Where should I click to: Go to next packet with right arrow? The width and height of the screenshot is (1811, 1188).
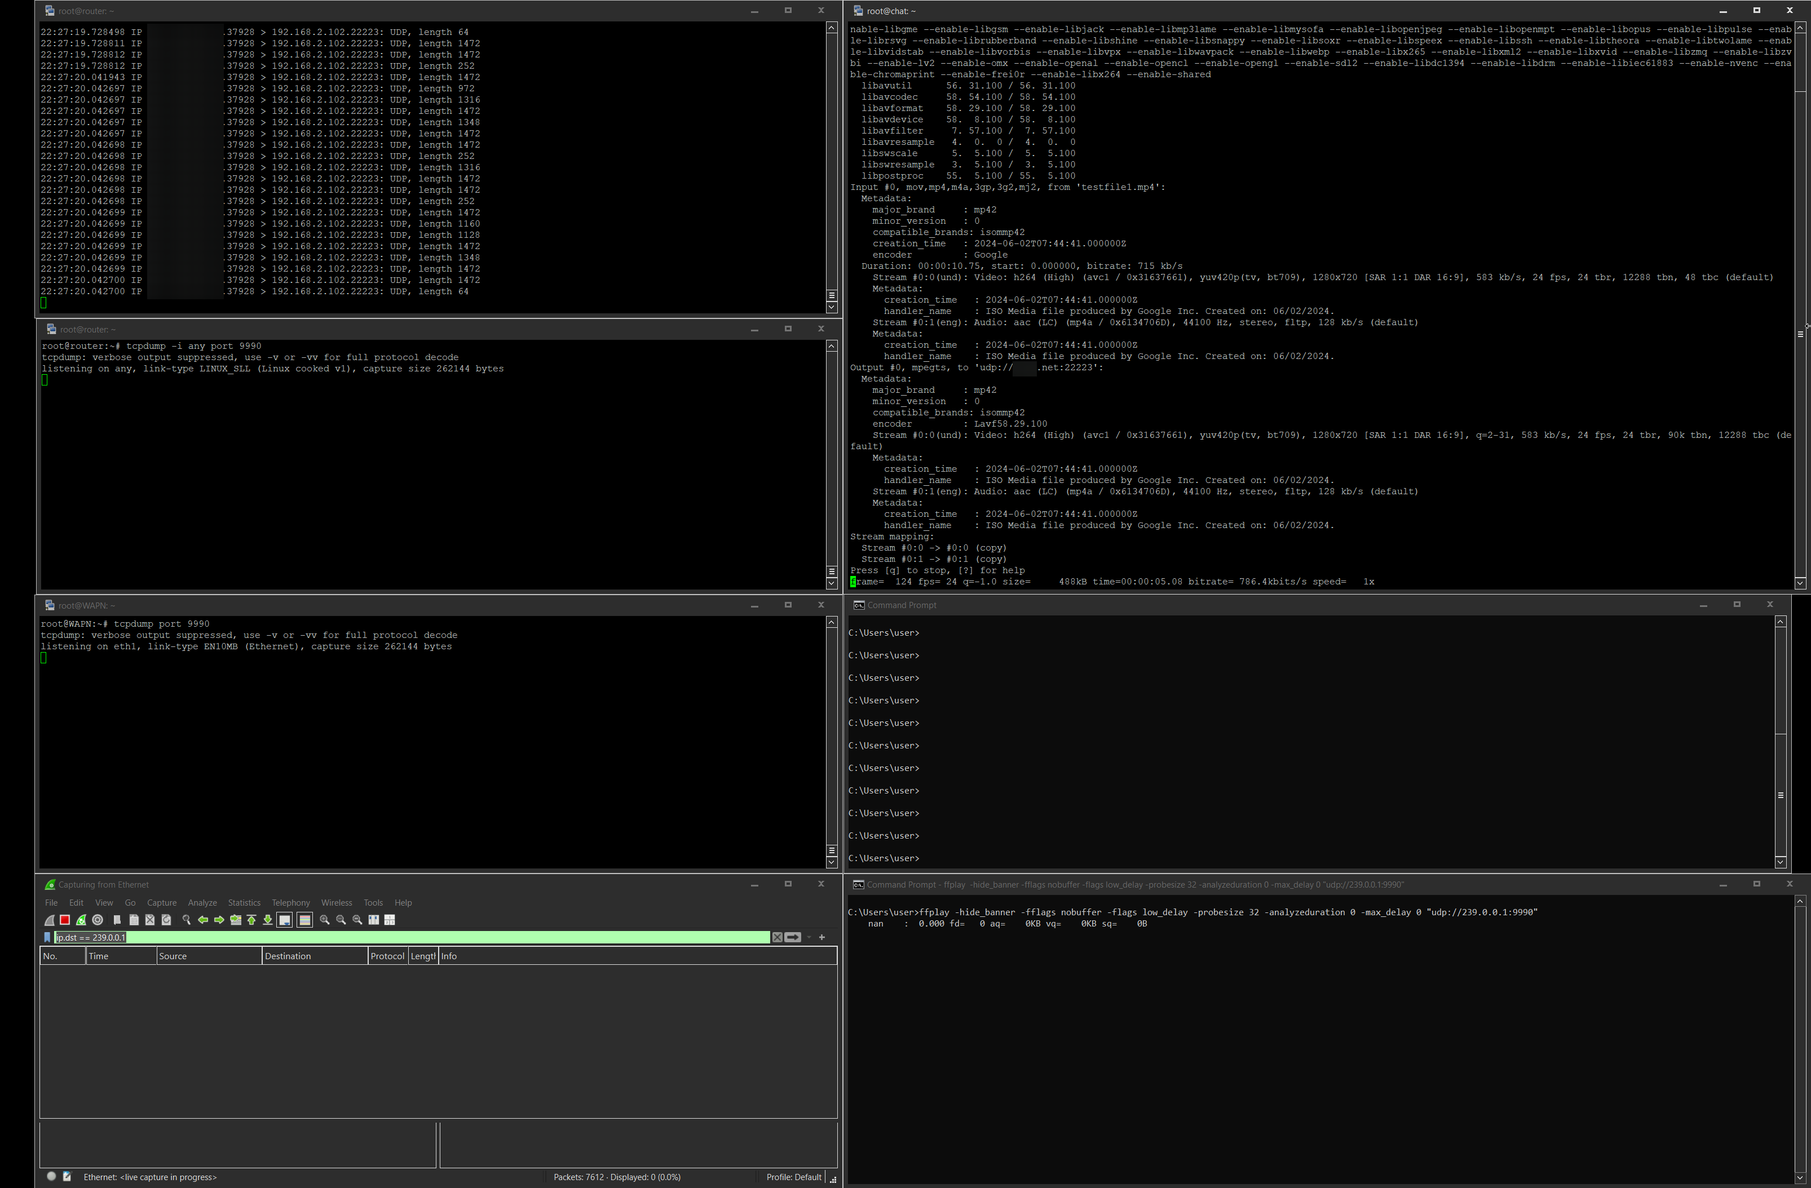[219, 920]
